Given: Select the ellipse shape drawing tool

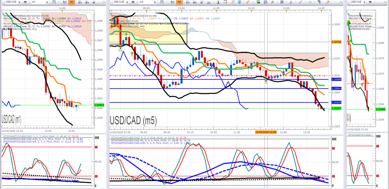Looking at the screenshot, I should coord(310,2).
